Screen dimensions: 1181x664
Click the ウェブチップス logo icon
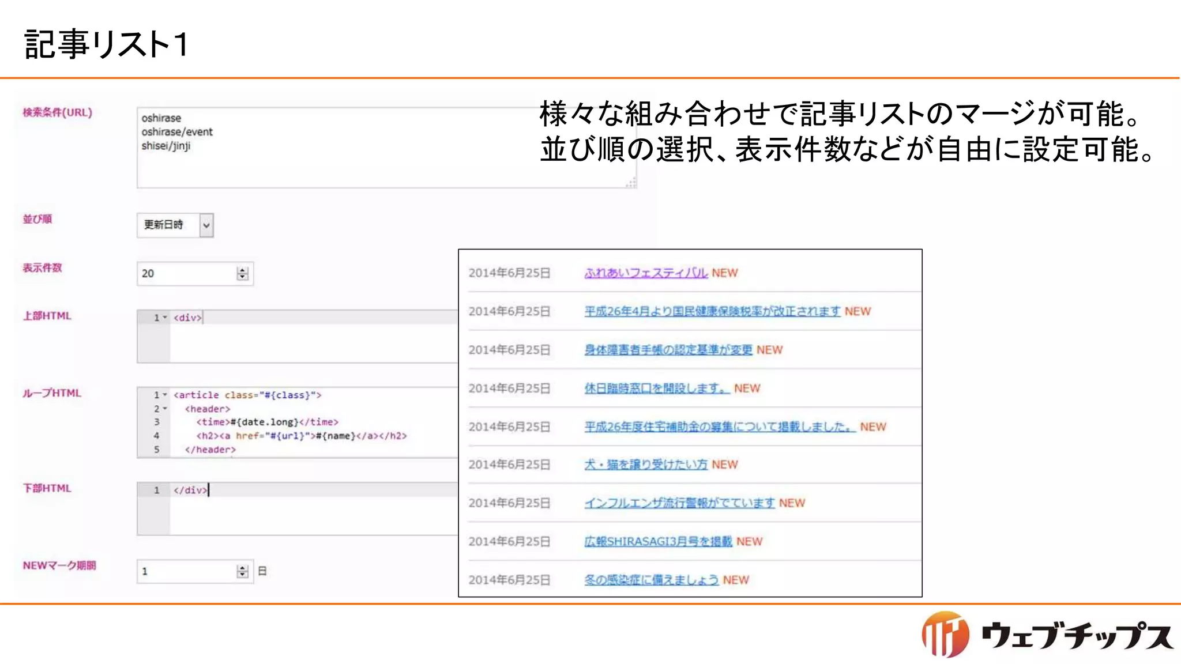tap(946, 634)
